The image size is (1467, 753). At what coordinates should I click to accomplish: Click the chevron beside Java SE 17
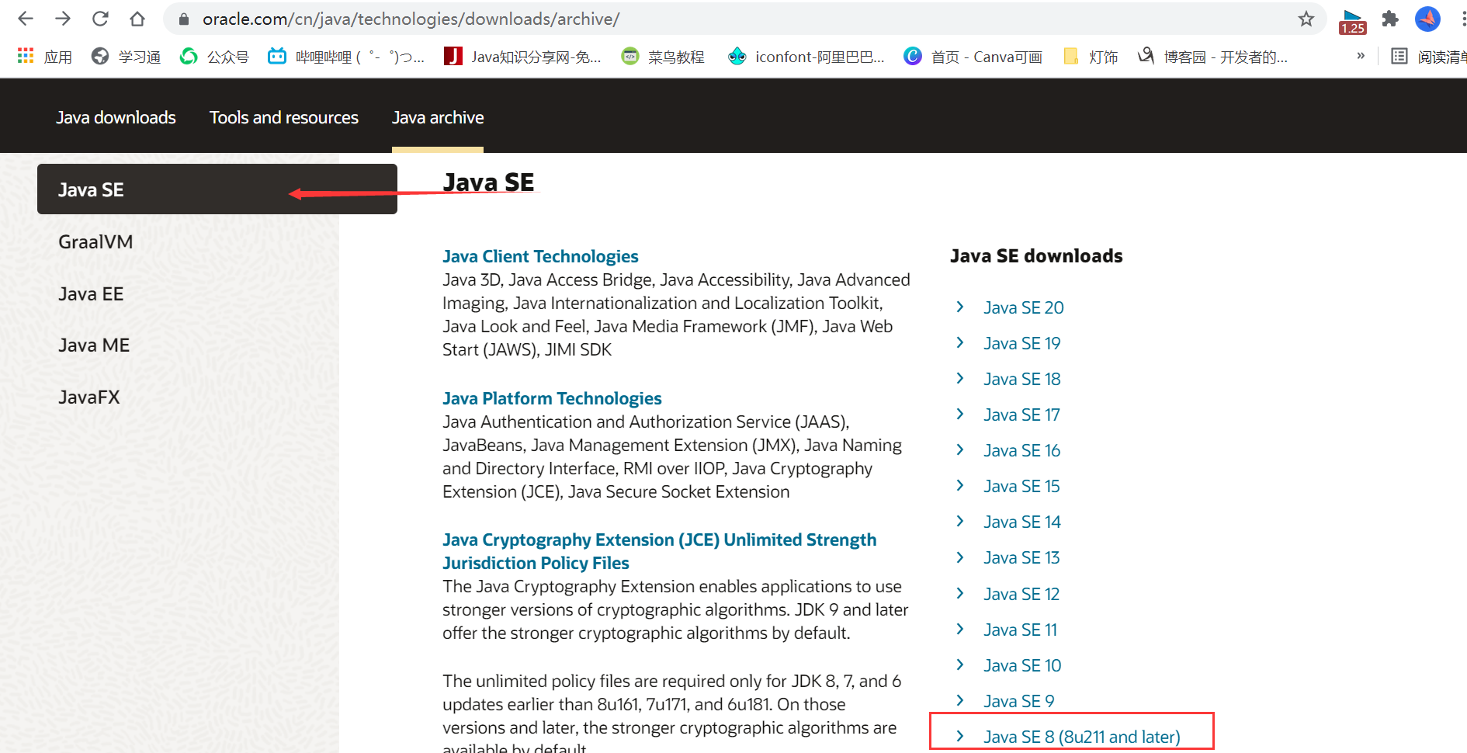pos(960,415)
